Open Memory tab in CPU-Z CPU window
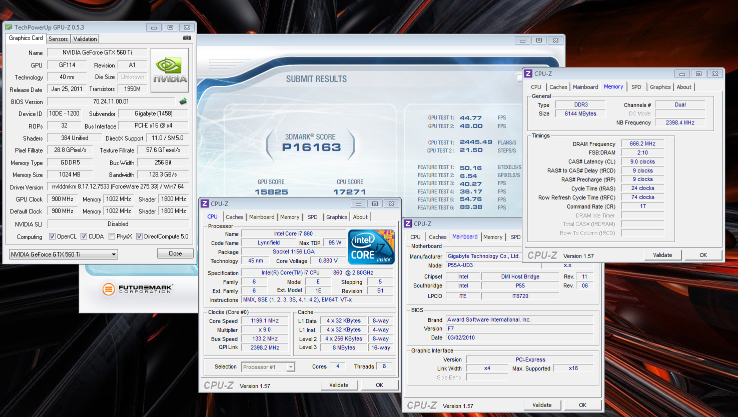The width and height of the screenshot is (738, 417). click(x=290, y=217)
